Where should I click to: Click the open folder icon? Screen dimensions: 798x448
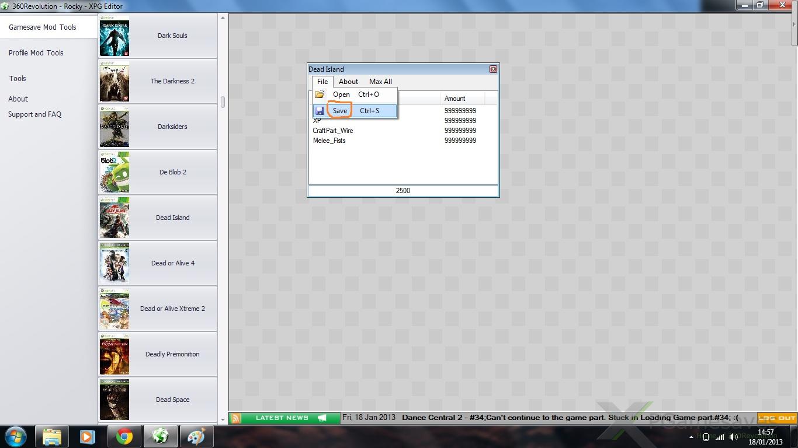[x=320, y=94]
